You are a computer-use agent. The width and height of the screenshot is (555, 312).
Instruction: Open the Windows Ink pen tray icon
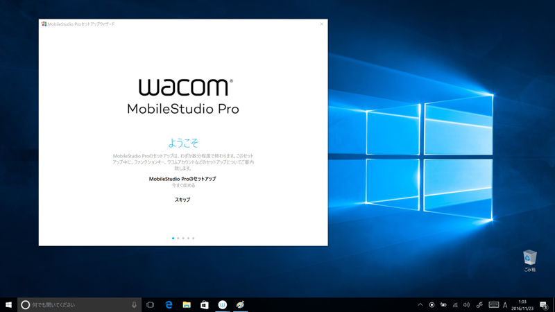click(x=479, y=304)
